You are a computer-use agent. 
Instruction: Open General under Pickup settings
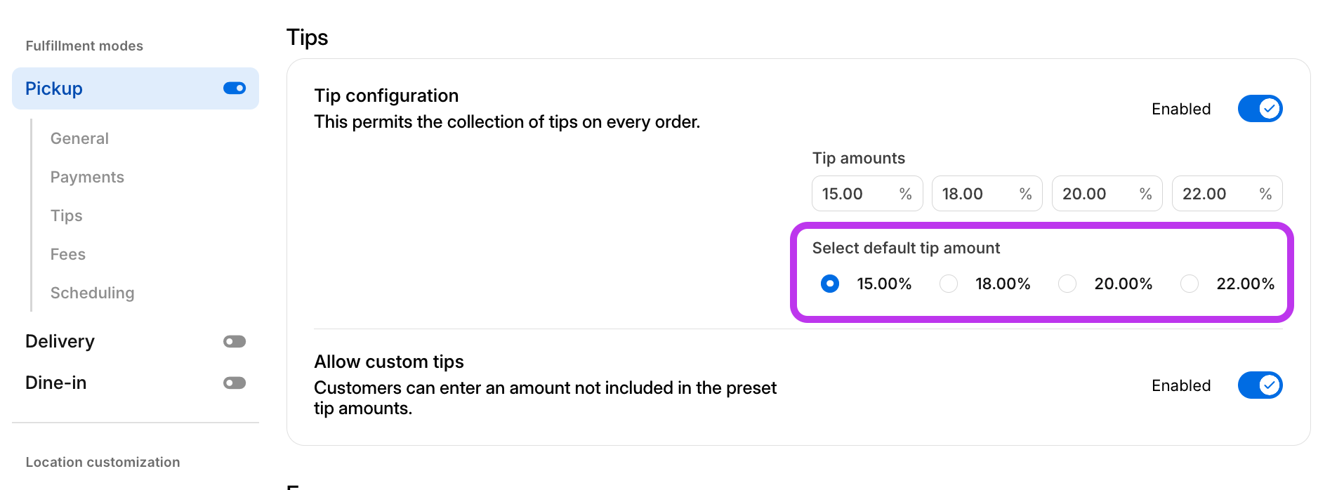(79, 138)
